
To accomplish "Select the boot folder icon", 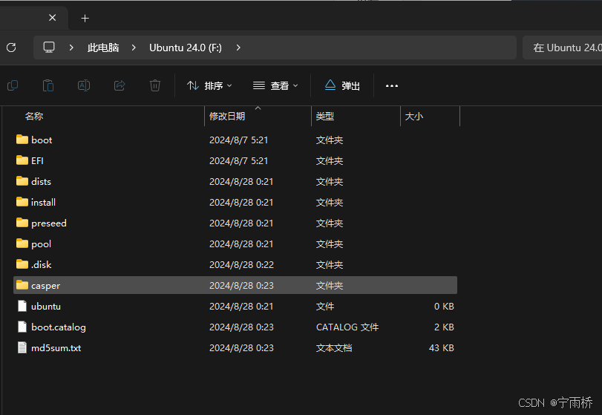I will [22, 140].
